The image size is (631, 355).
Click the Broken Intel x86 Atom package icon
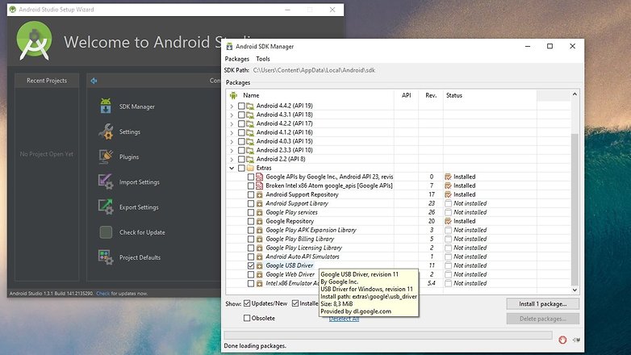click(260, 186)
